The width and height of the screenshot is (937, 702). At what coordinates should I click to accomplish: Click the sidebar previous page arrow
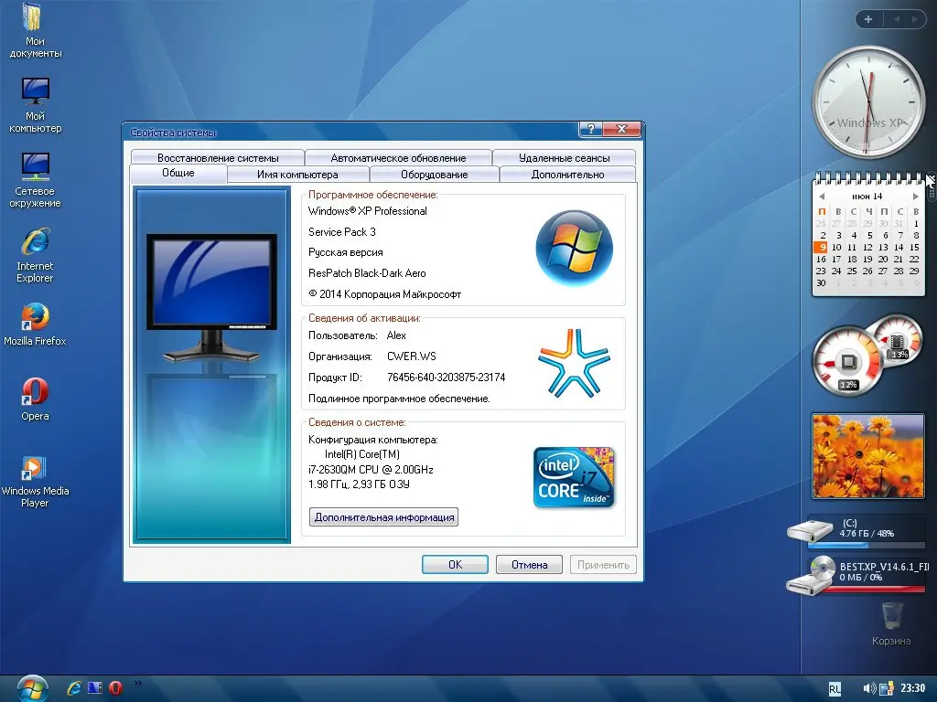897,19
